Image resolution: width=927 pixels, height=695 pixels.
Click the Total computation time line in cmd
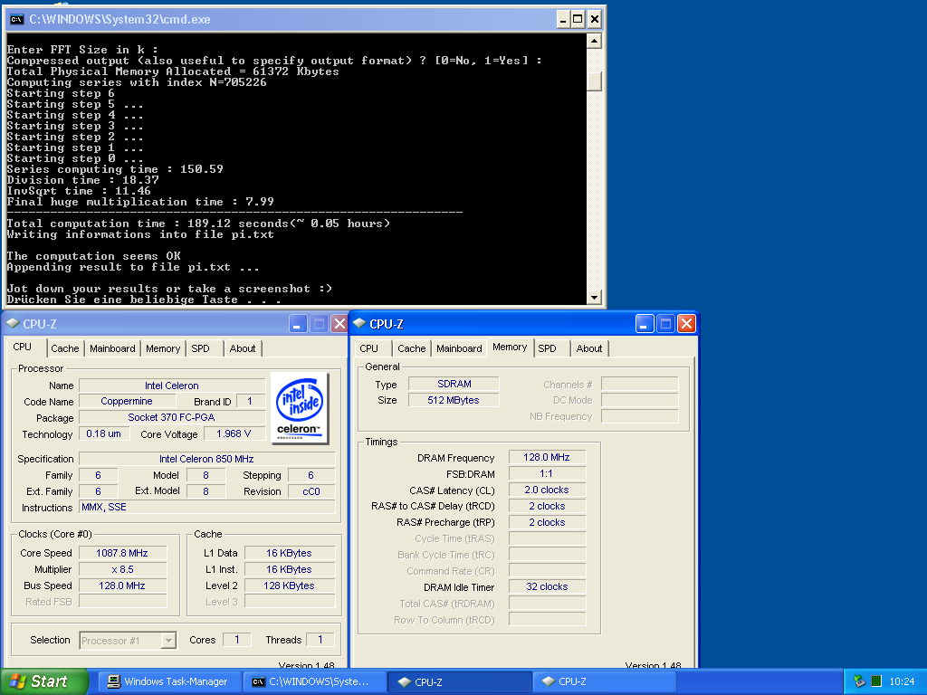[x=198, y=224]
